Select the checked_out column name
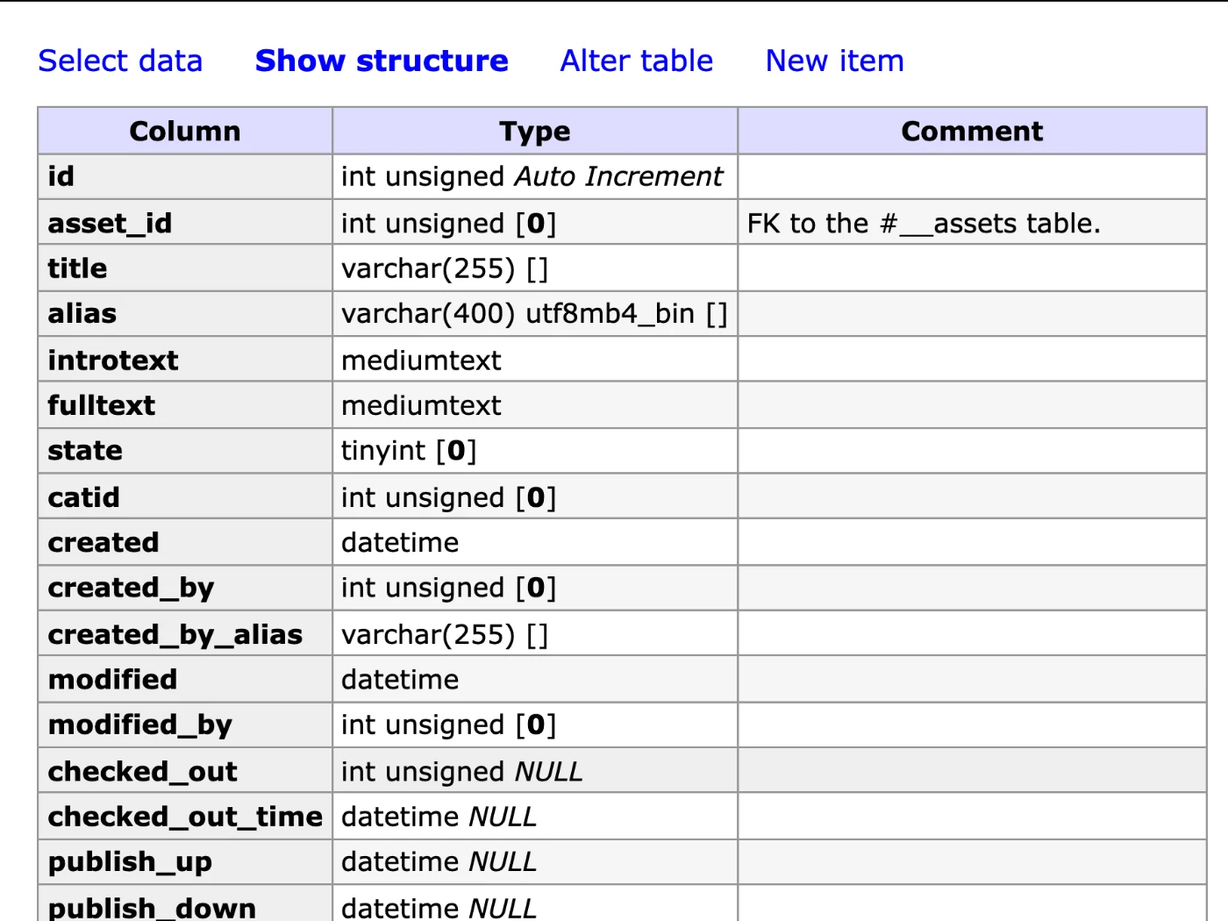This screenshot has height=921, width=1228. [x=142, y=771]
